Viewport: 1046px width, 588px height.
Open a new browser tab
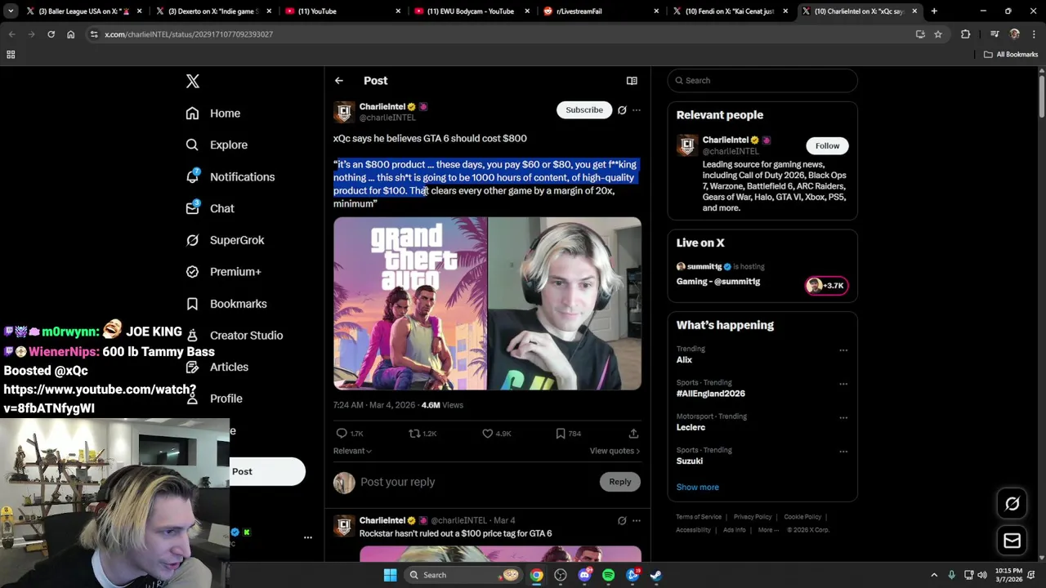tap(934, 11)
